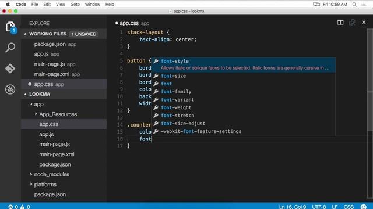The image size is (373, 209).
Task: Open main-page.xml in working files
Action: pyautogui.click(x=64, y=74)
